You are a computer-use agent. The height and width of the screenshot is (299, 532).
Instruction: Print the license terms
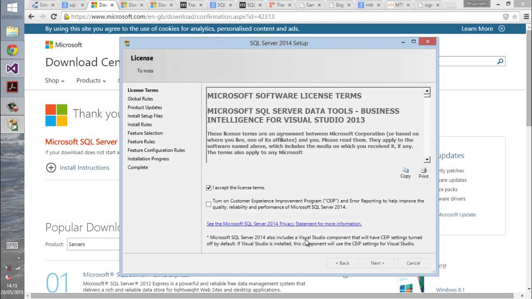pyautogui.click(x=424, y=173)
